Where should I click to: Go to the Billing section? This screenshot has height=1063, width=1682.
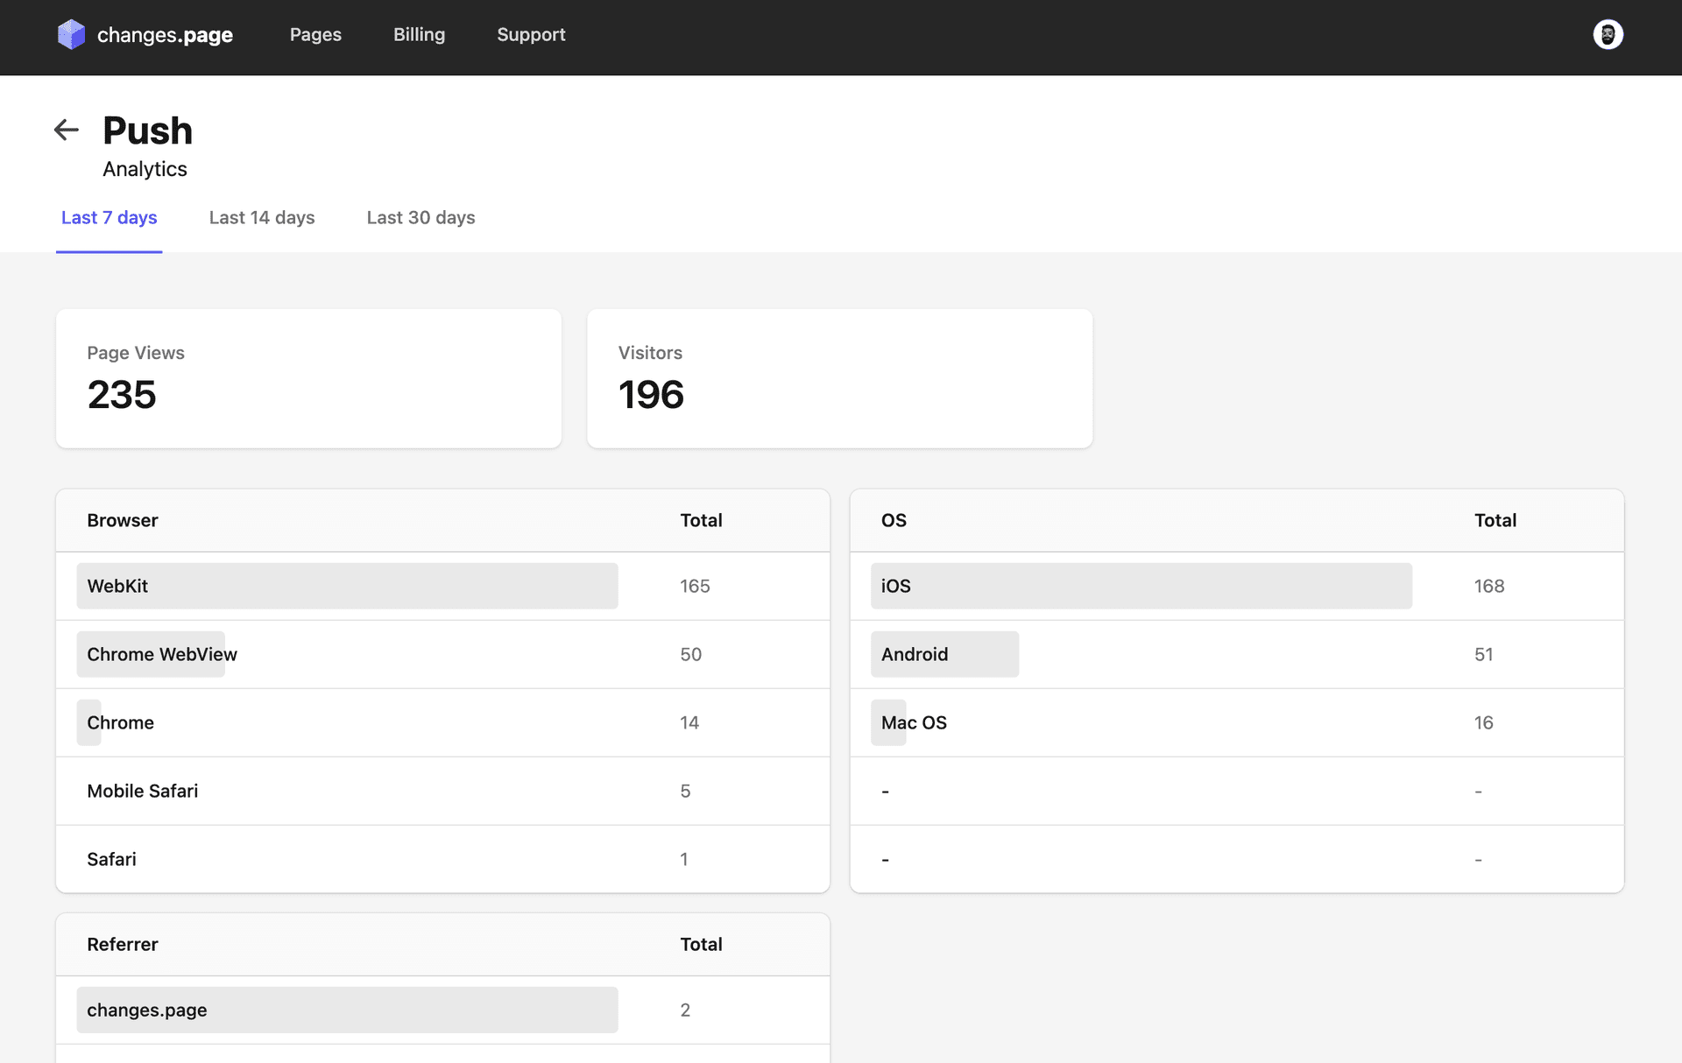tap(419, 35)
